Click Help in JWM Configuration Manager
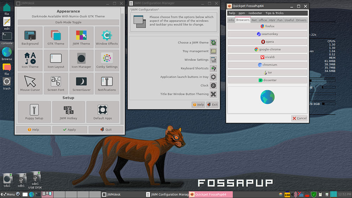The image size is (352, 198). tap(198, 104)
